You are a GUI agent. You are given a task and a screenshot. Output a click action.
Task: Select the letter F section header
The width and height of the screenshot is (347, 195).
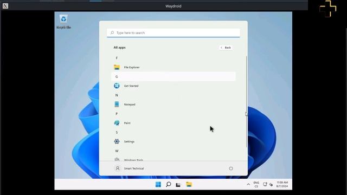click(x=117, y=58)
